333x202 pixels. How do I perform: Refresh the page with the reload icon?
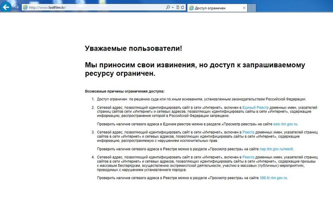[182, 7]
